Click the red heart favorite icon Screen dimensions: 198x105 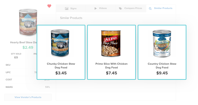point(49,6)
